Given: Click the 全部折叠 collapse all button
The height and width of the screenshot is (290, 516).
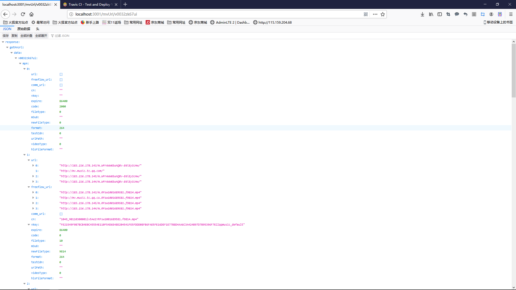Looking at the screenshot, I should [26, 36].
